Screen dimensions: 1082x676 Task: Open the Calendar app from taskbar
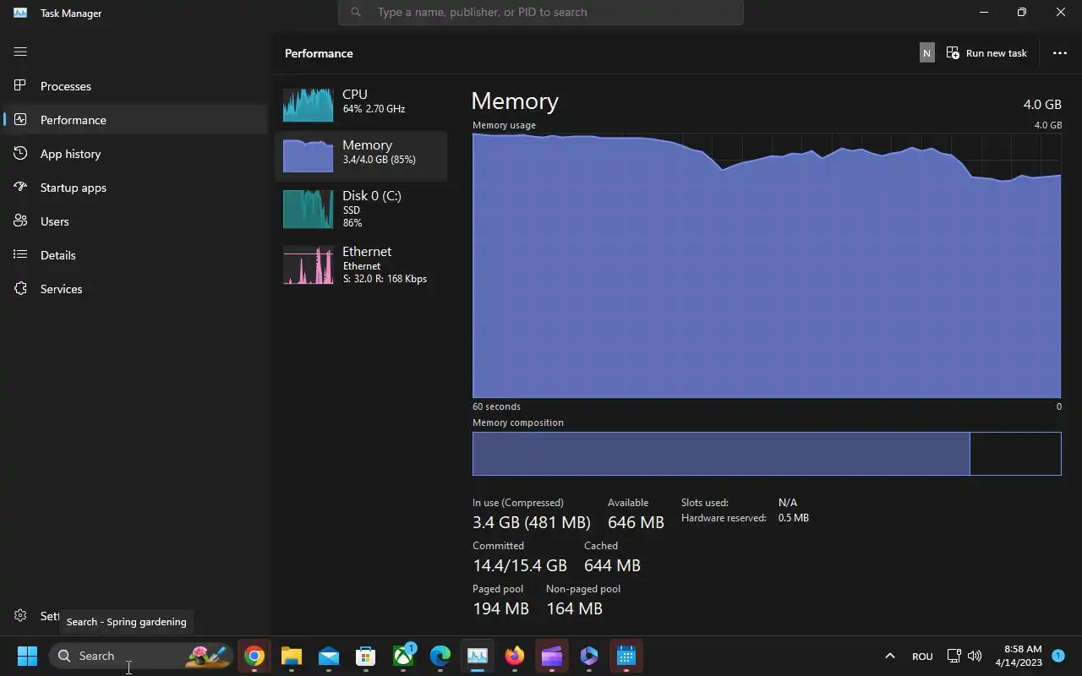pyautogui.click(x=626, y=656)
